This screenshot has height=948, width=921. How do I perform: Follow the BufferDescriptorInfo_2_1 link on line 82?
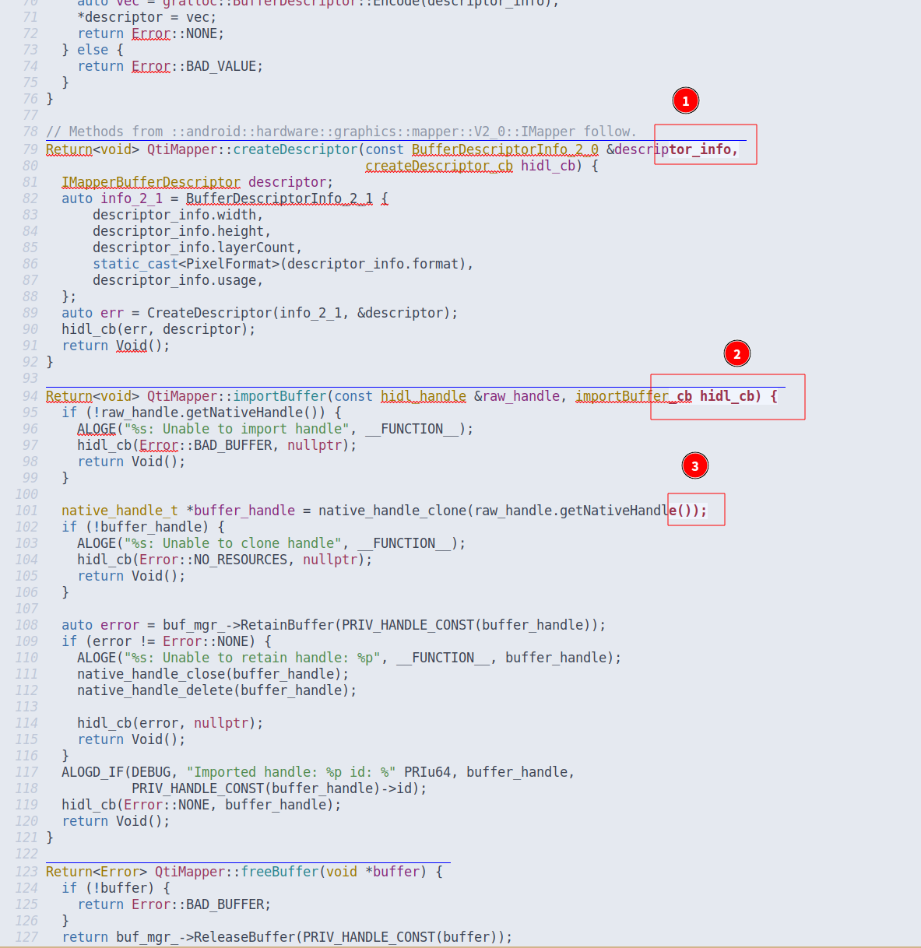279,198
